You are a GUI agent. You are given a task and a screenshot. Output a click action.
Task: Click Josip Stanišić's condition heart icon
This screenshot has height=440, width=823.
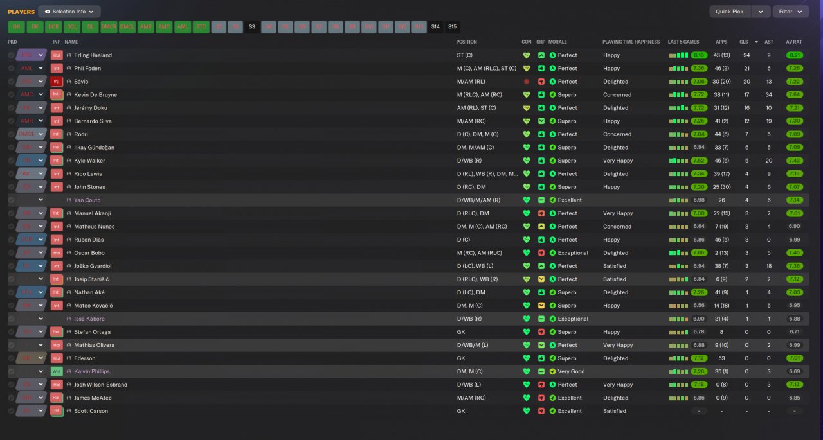pos(527,279)
